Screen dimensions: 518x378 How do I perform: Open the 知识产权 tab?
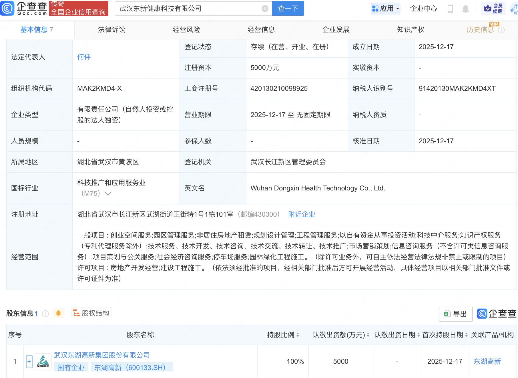point(411,30)
